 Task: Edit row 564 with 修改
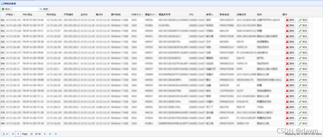click(x=303, y=36)
